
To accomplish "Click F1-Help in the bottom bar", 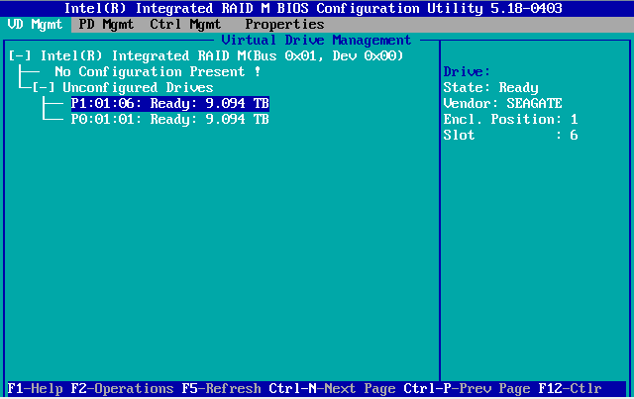I will point(36,389).
